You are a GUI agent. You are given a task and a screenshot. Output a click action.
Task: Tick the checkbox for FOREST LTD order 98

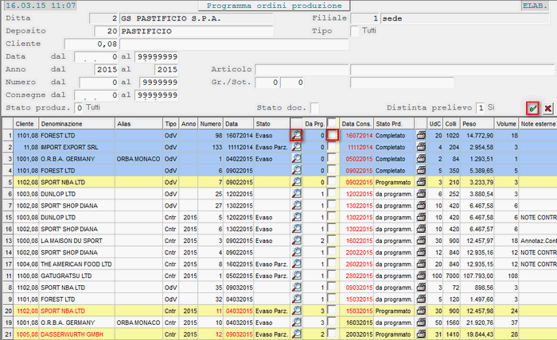332,135
